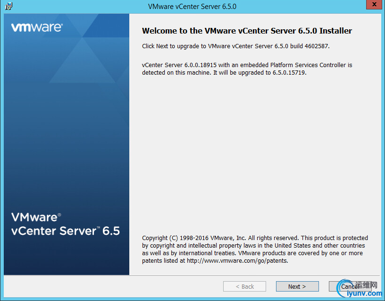Click the 运维网 watermark text

(x=366, y=285)
